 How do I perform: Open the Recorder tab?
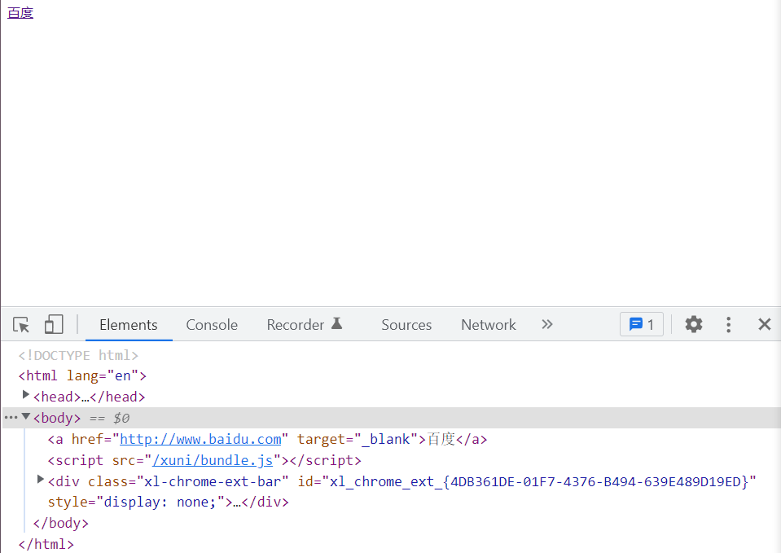(x=305, y=325)
